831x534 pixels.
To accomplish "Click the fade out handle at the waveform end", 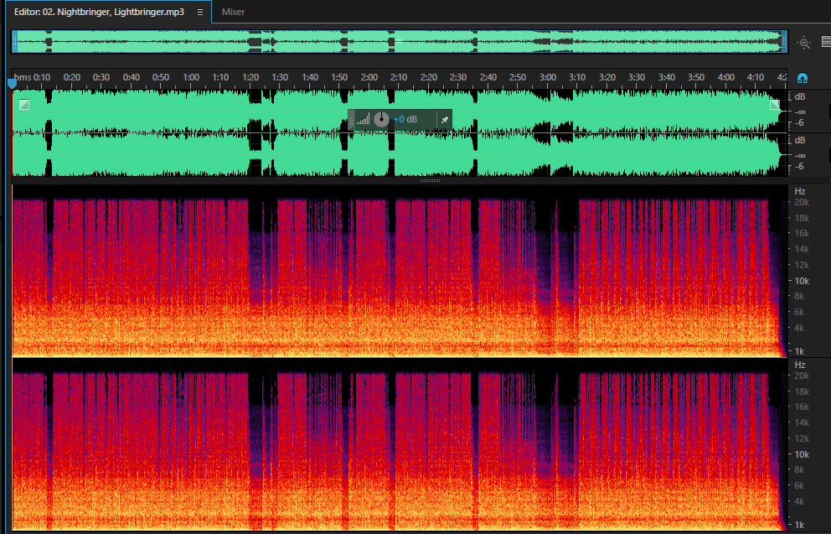I will (775, 105).
